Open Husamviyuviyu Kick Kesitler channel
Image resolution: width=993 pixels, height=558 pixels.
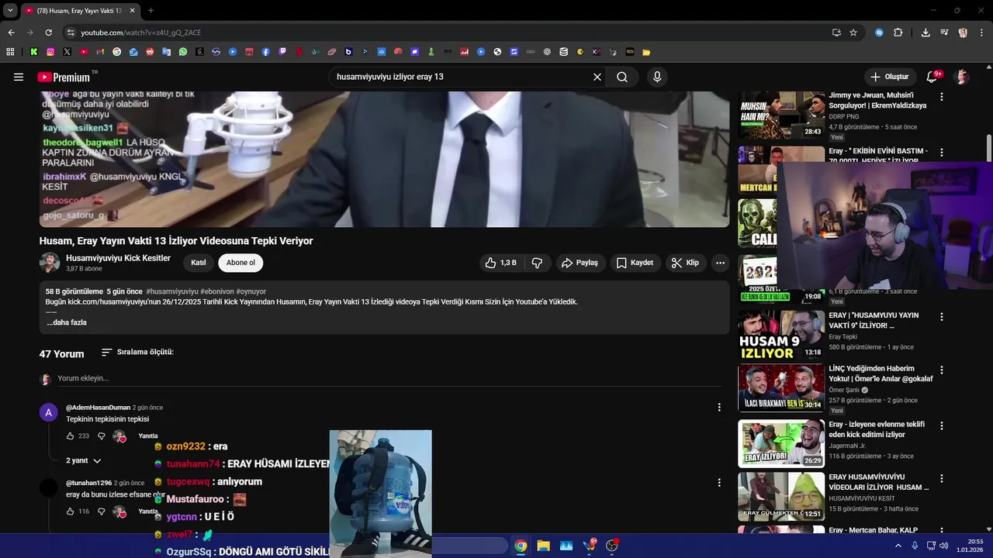(x=118, y=258)
